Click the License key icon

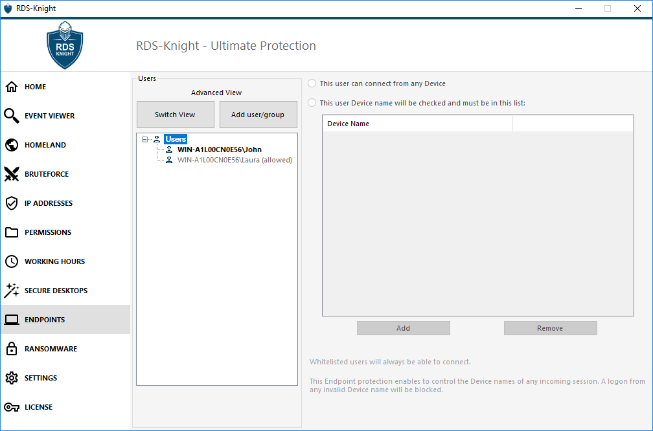12,407
